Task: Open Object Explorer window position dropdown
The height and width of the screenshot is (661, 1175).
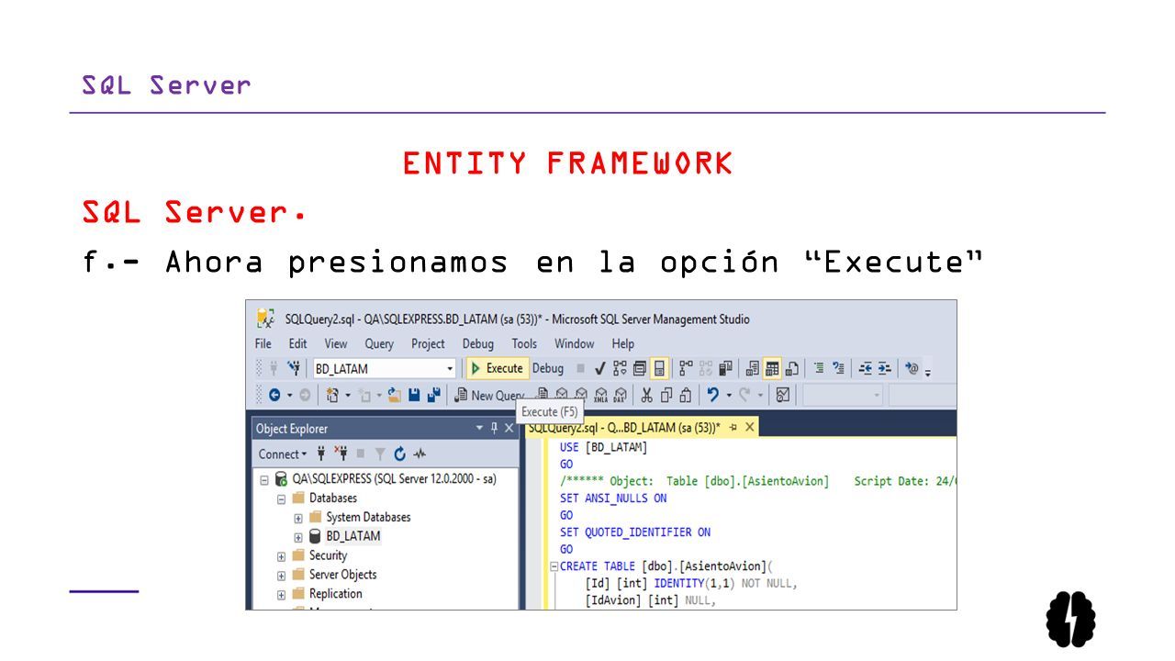Action: coord(479,428)
